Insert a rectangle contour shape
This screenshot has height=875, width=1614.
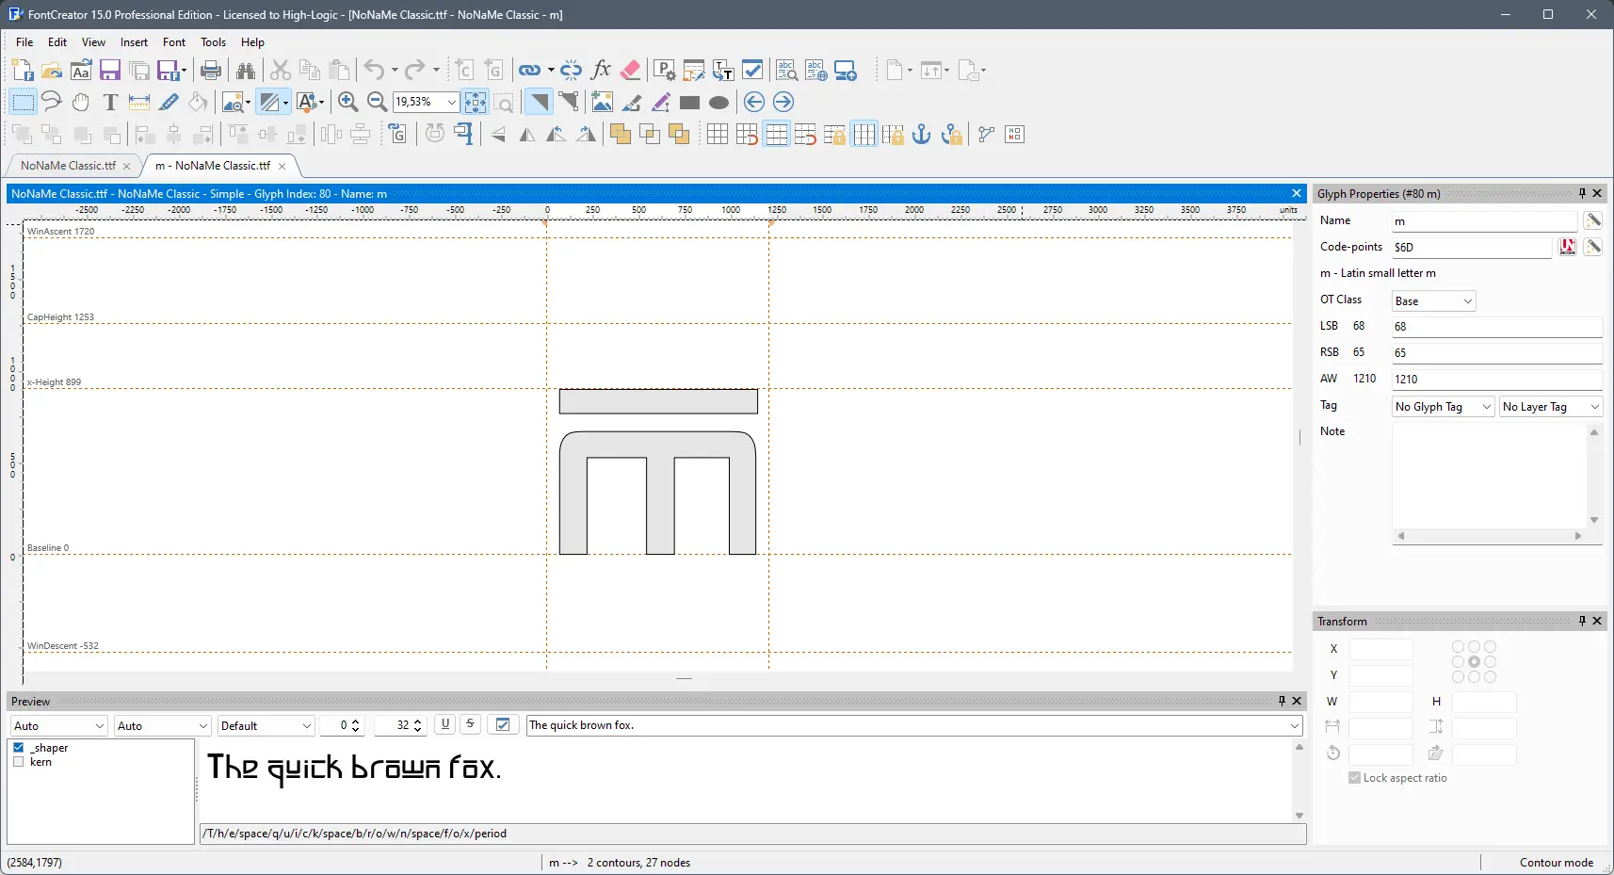(x=689, y=102)
